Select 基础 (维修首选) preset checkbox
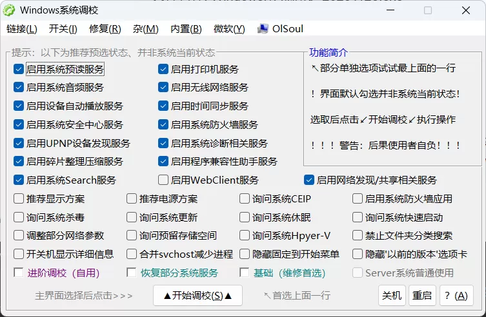Image resolution: width=486 pixels, height=317 pixels. 245,273
